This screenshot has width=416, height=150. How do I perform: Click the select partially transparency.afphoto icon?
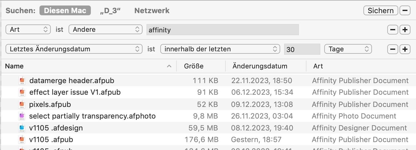click(22, 116)
